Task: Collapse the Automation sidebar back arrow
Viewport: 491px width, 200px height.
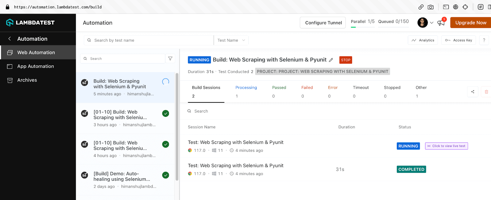Action: [x=10, y=39]
